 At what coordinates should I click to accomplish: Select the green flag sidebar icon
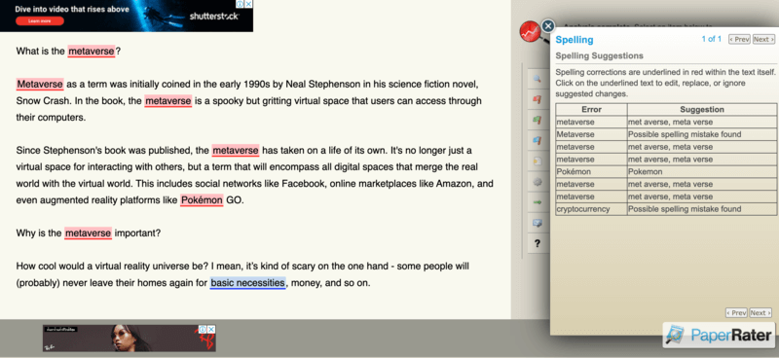click(x=538, y=120)
